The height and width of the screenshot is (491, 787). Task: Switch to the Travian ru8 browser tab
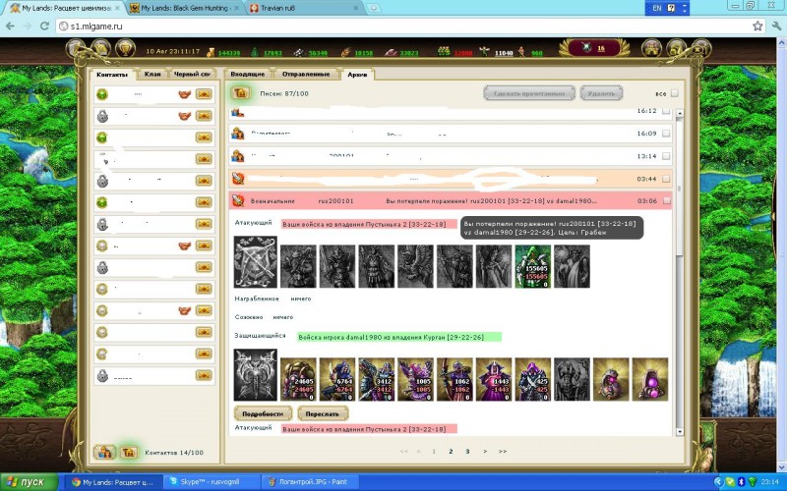pos(304,8)
